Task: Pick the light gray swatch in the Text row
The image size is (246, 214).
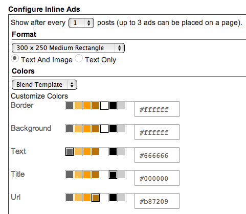Action: (x=122, y=152)
